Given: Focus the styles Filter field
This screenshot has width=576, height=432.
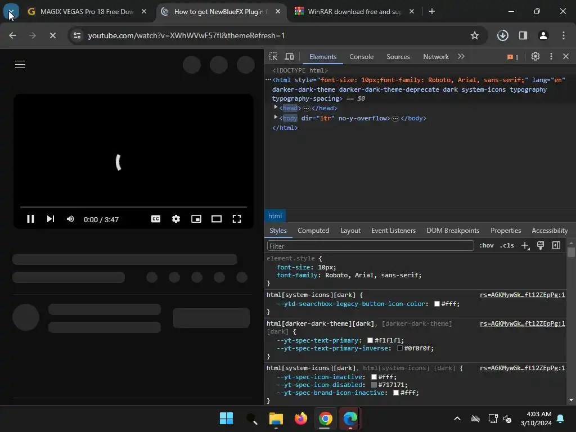Looking at the screenshot, I should (370, 246).
